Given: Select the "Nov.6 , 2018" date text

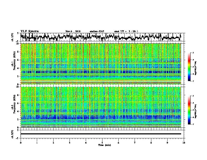Looking at the screenshot, I should coord(73,31).
